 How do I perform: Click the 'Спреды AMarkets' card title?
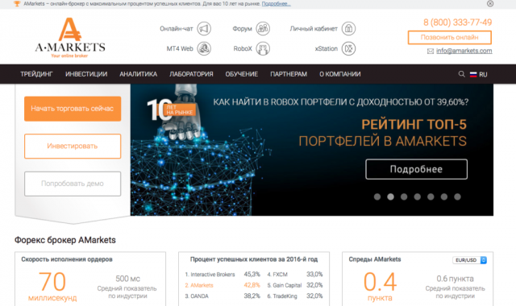coord(375,259)
